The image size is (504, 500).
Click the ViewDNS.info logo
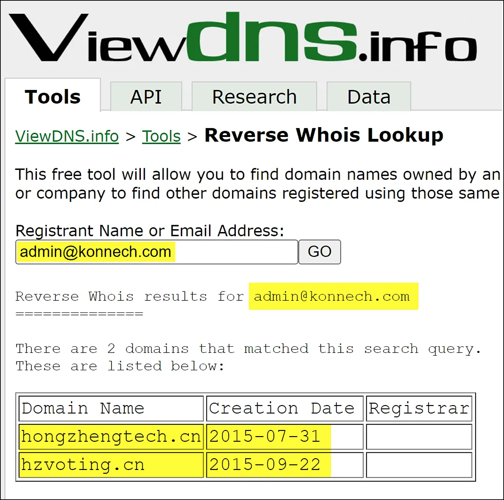coord(243,37)
